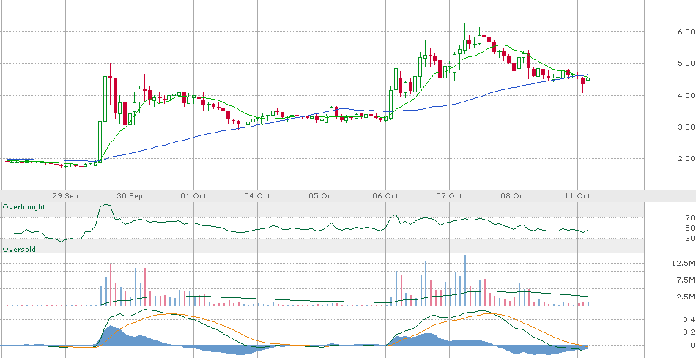The height and width of the screenshot is (358, 696).
Task: Click the MACD 0.2 axis label
Action: pos(689,332)
